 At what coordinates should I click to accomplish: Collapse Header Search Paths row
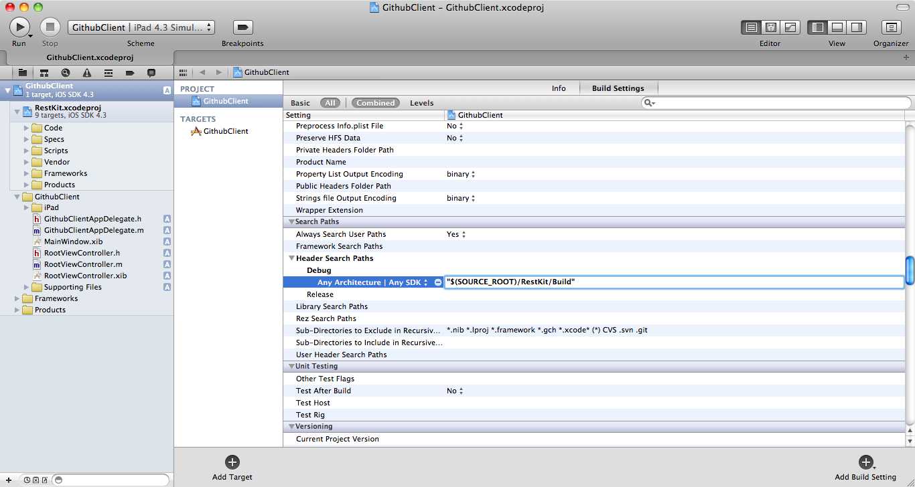click(x=291, y=258)
